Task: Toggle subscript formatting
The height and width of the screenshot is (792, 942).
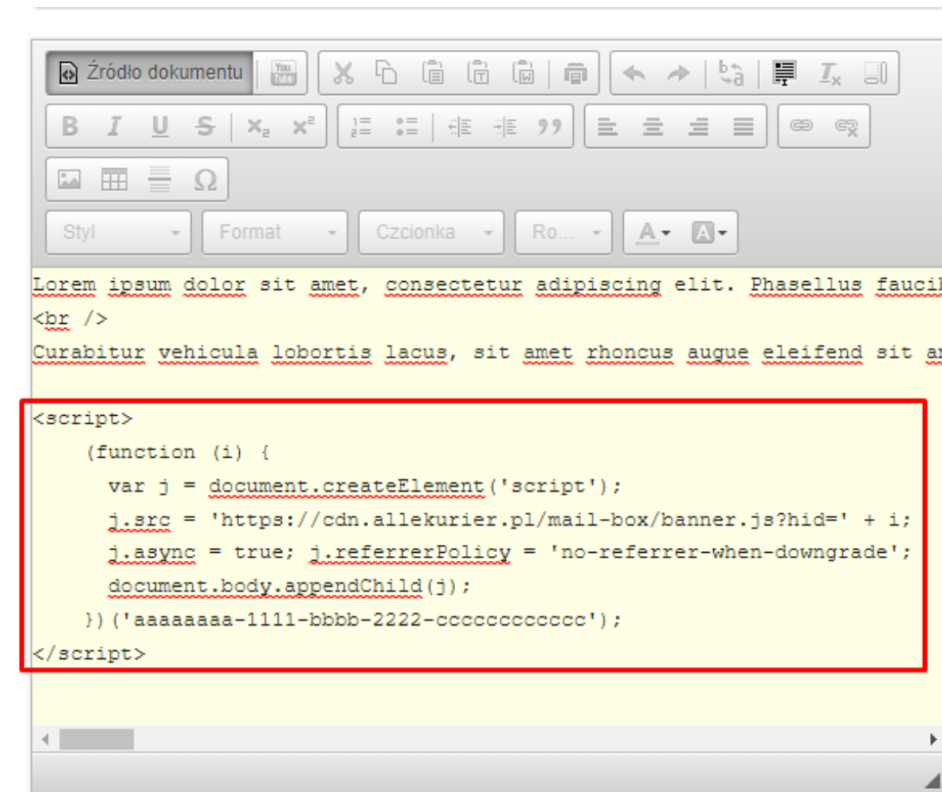Action: click(x=258, y=126)
